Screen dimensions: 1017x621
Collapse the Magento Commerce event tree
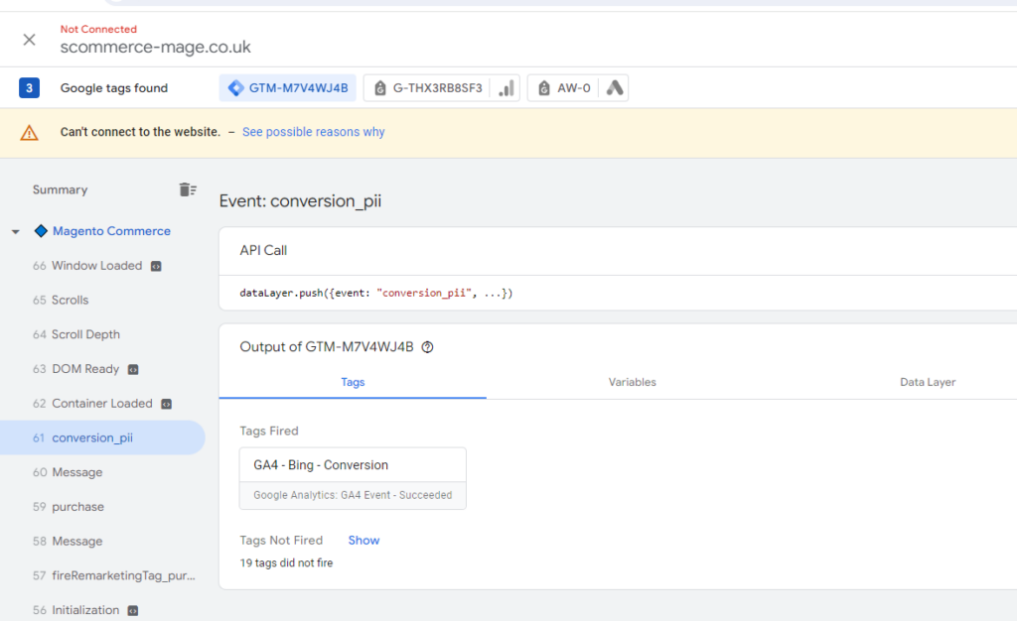(16, 232)
